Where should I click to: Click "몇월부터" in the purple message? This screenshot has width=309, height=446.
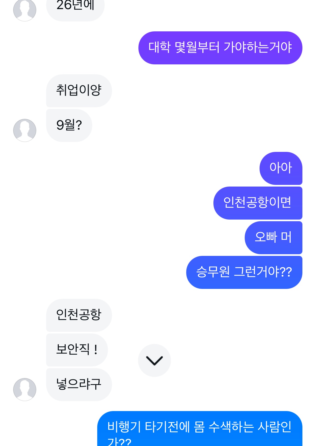pos(197,47)
